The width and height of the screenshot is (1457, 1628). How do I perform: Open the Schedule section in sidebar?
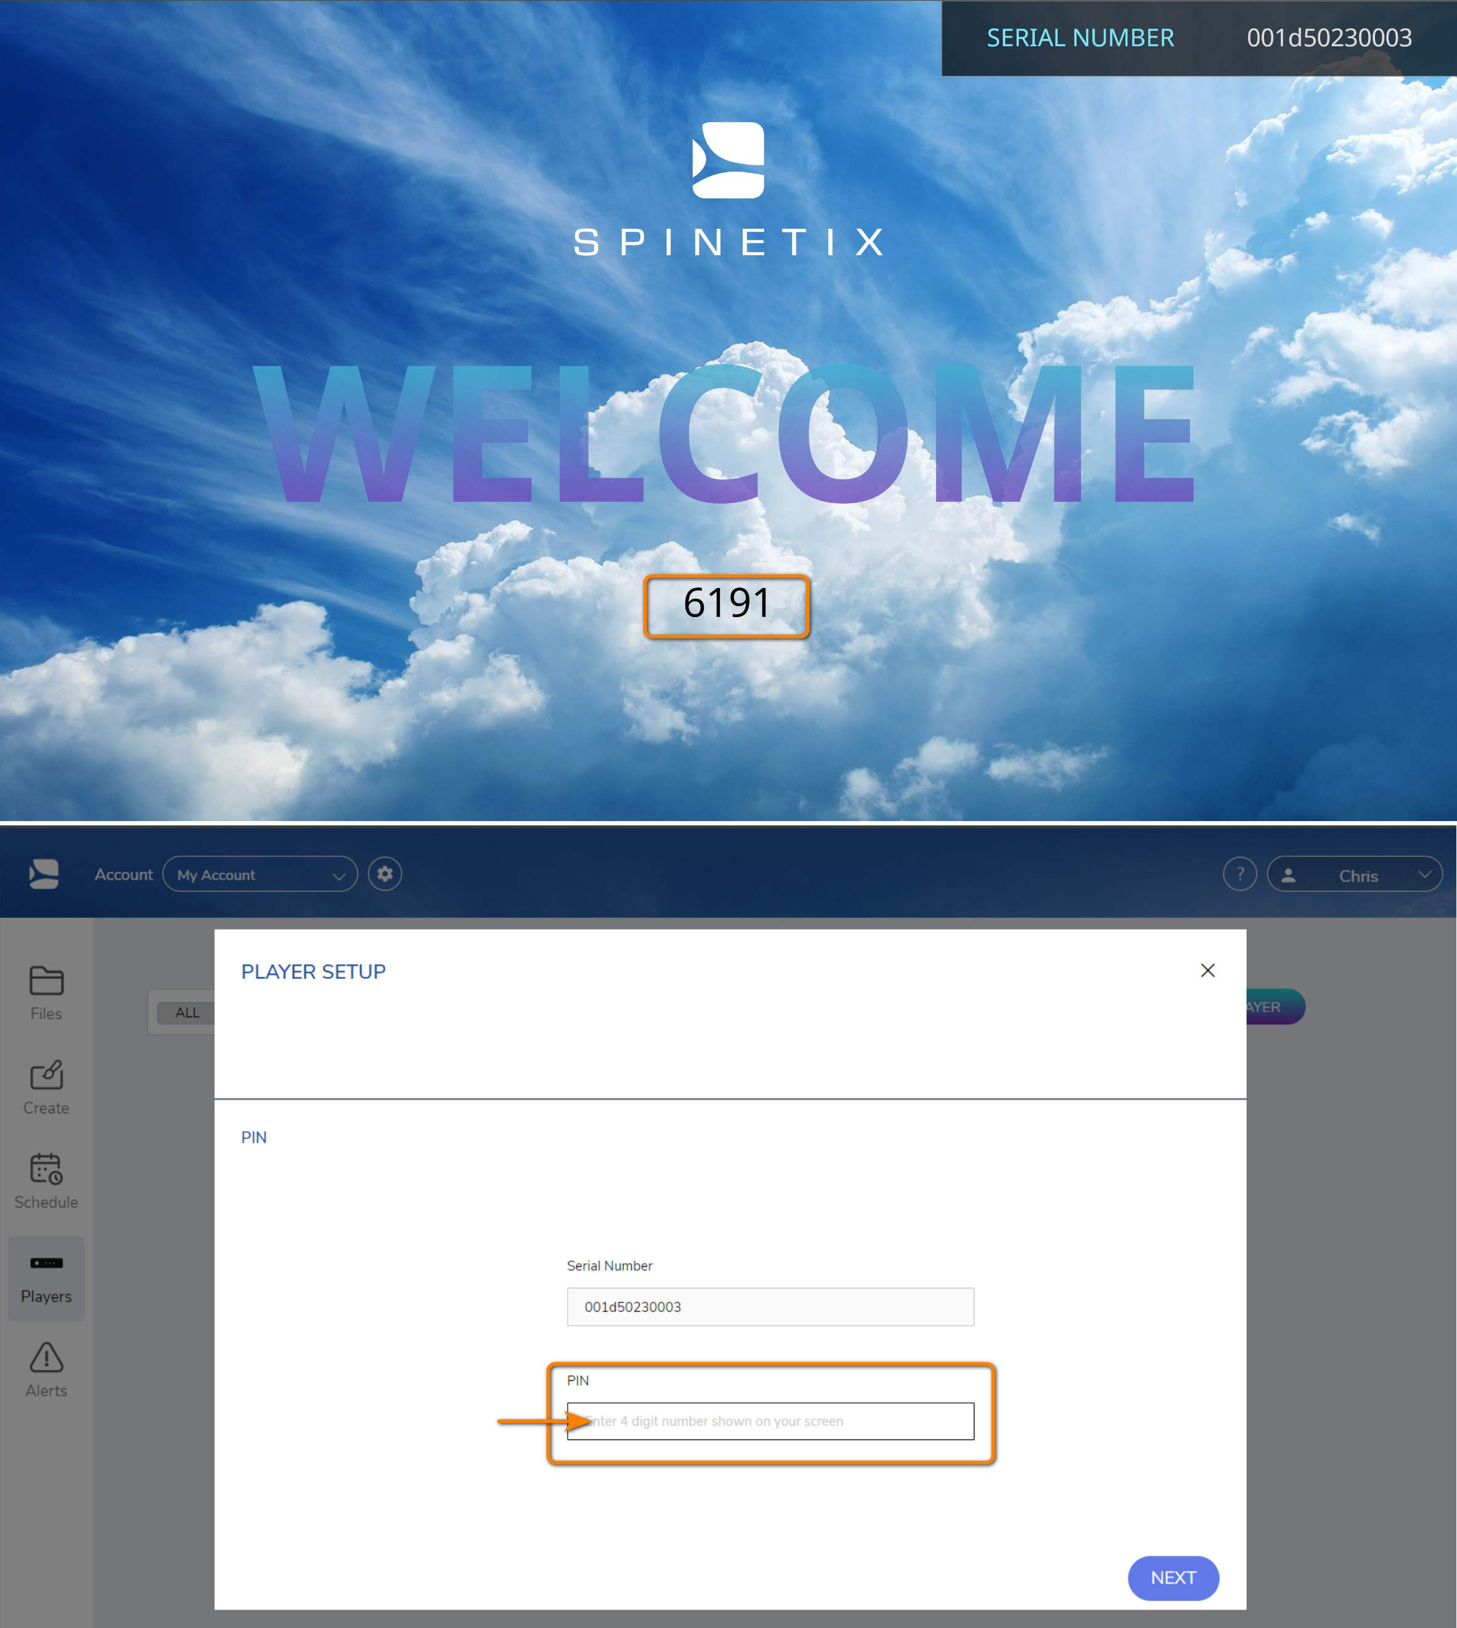pyautogui.click(x=46, y=1182)
